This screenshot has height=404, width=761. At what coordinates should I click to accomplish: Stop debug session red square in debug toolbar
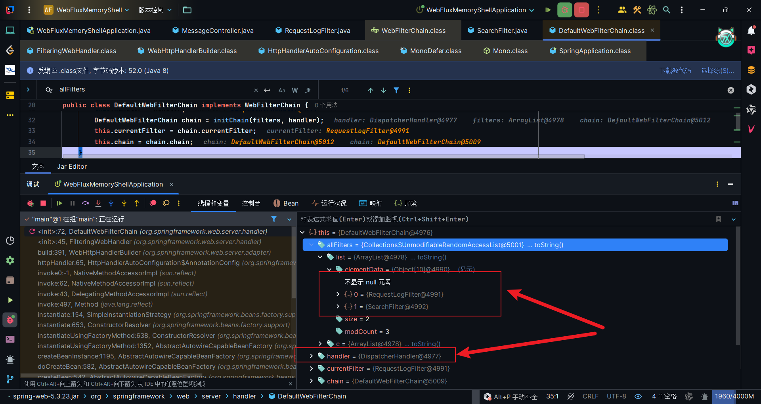[43, 203]
